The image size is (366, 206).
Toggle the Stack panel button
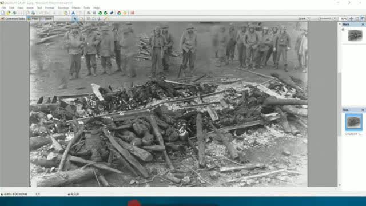pos(47,19)
